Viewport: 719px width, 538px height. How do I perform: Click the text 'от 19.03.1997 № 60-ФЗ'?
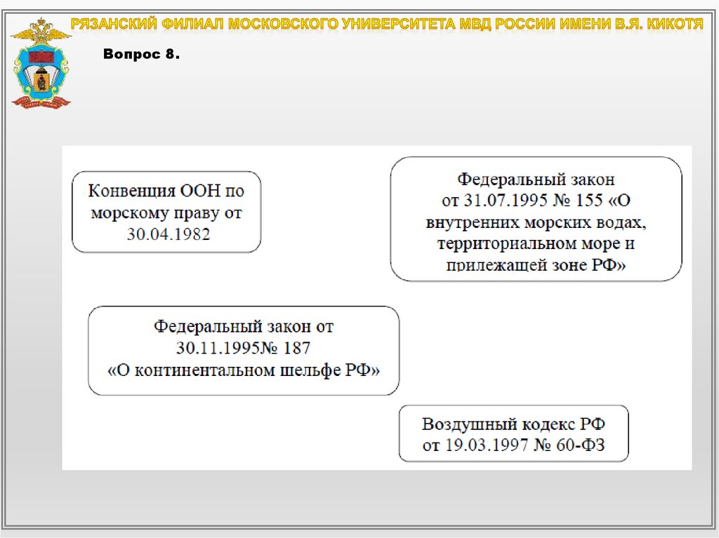tap(513, 445)
